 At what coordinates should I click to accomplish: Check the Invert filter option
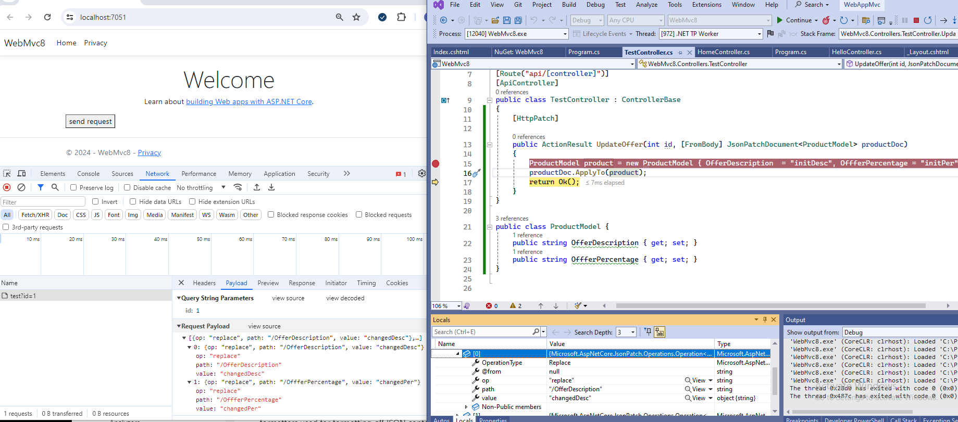coord(95,201)
